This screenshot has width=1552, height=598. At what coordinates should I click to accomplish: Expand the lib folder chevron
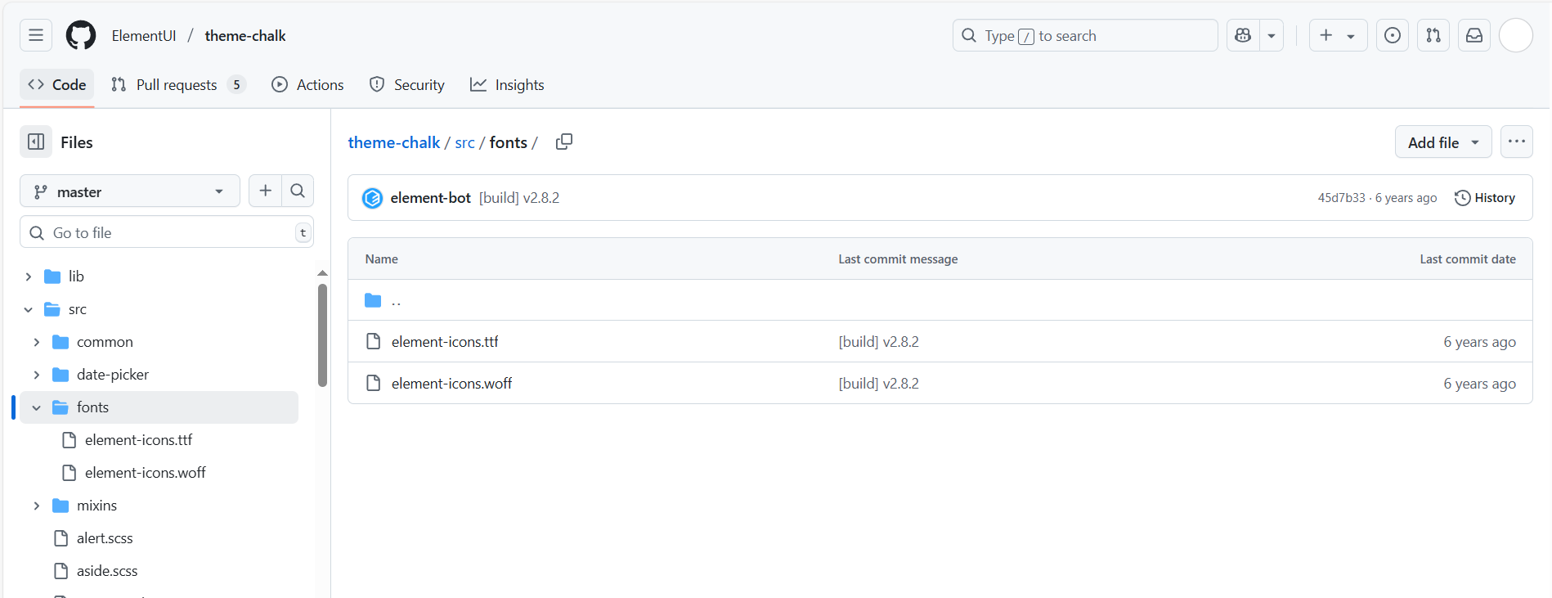tap(29, 277)
